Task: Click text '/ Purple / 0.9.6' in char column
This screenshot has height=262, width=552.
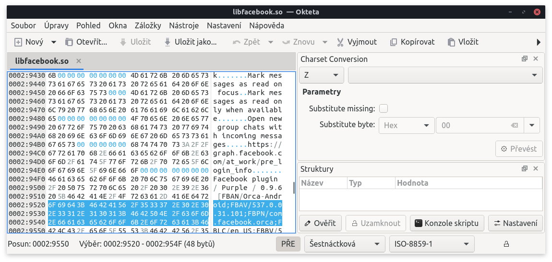Action: [x=248, y=188]
